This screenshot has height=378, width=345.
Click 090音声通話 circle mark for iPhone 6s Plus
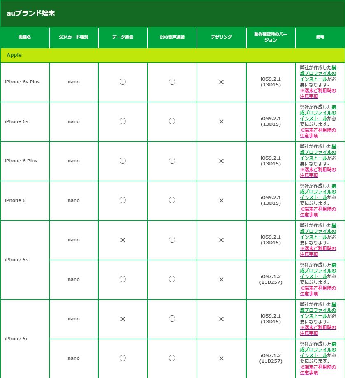coord(172,82)
